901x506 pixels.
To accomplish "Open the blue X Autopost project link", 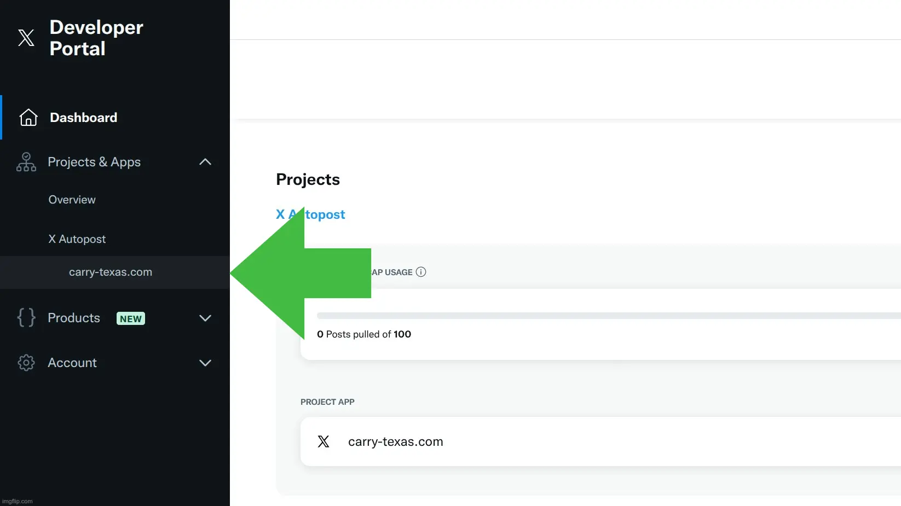I will point(325,214).
